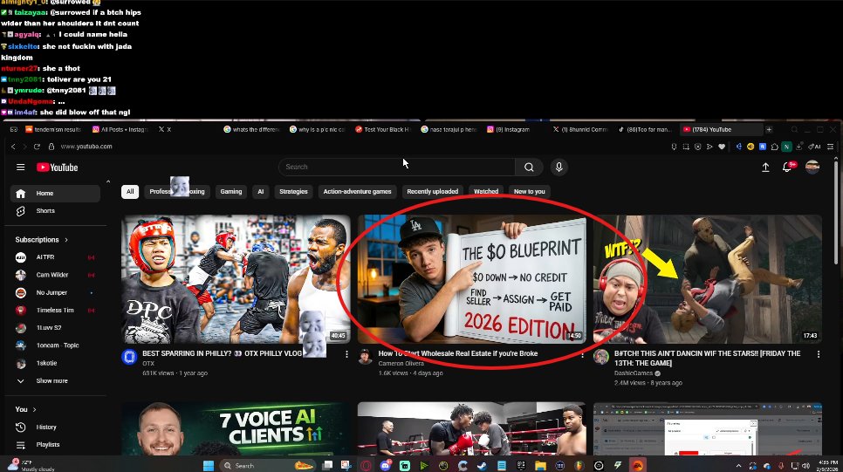Go back using browser back arrow
Viewport: 843px width, 472px height.
click(13, 147)
